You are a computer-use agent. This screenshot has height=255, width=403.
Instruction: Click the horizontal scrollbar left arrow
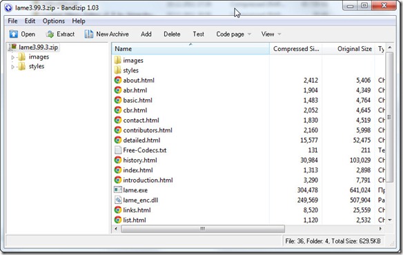tap(116, 229)
